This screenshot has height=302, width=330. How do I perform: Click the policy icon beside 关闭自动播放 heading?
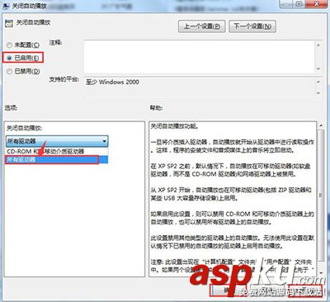(9, 23)
